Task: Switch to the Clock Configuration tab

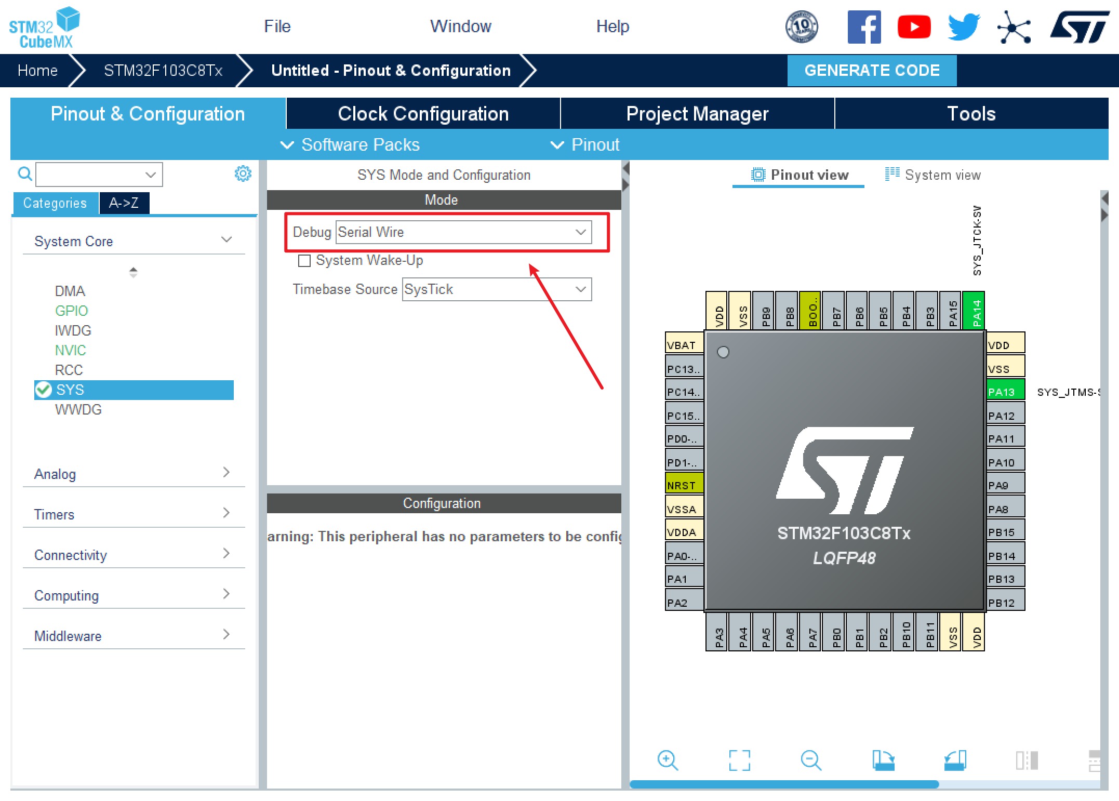Action: pyautogui.click(x=423, y=114)
